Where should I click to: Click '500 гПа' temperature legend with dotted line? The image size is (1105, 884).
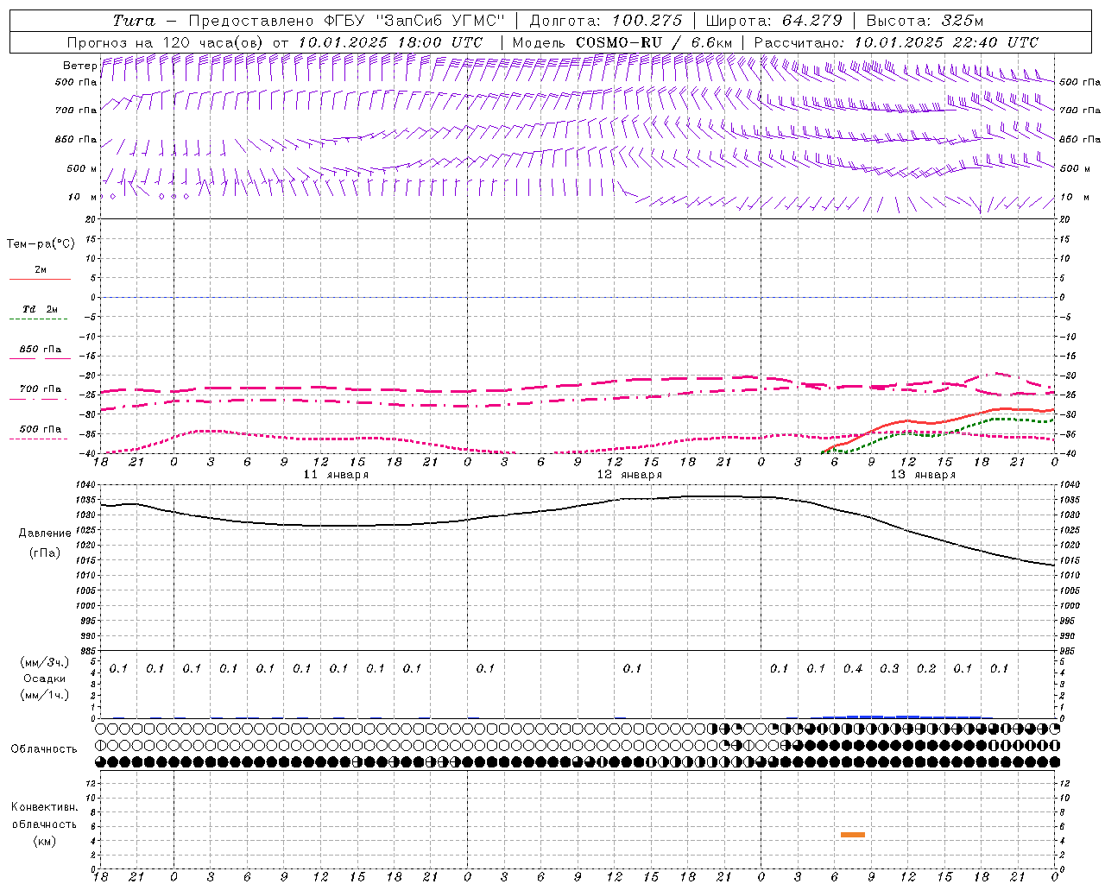[x=41, y=429]
